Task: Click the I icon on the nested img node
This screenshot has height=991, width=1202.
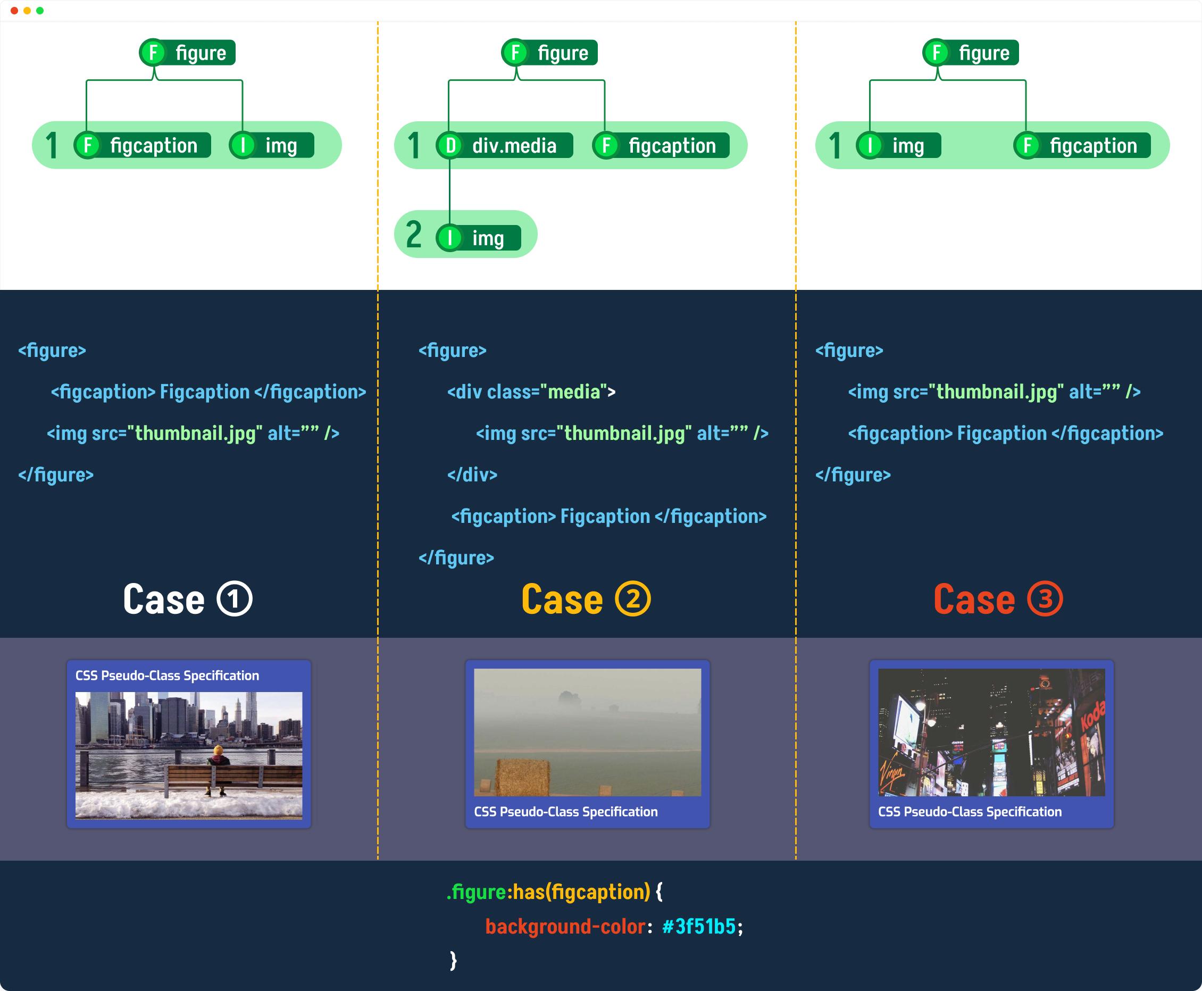Action: 450,238
